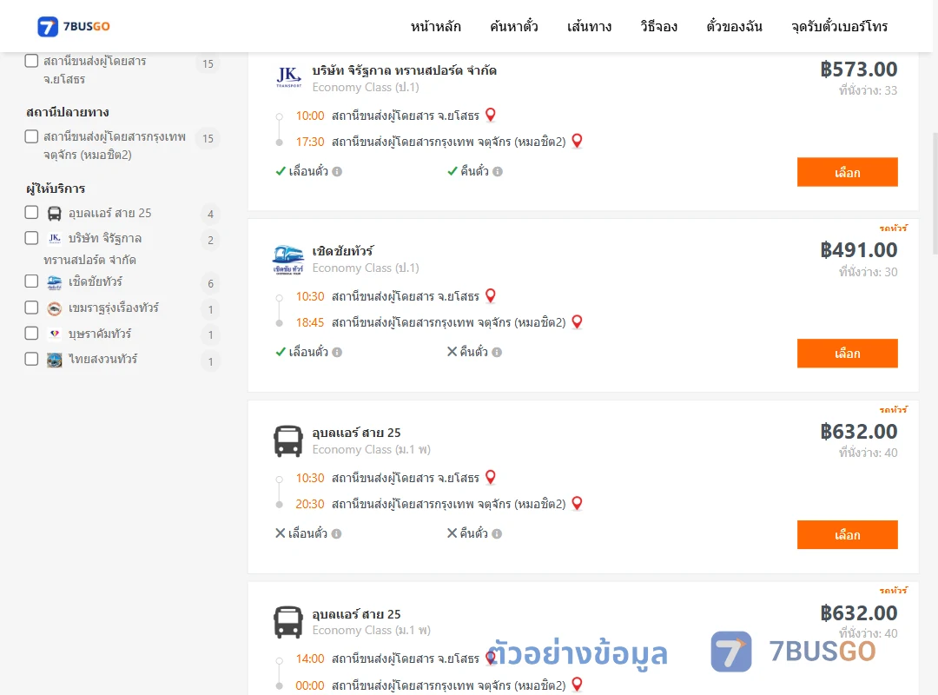This screenshot has width=938, height=695.
Task: Click map pin beside 20:30 arrival station
Action: [x=578, y=504]
